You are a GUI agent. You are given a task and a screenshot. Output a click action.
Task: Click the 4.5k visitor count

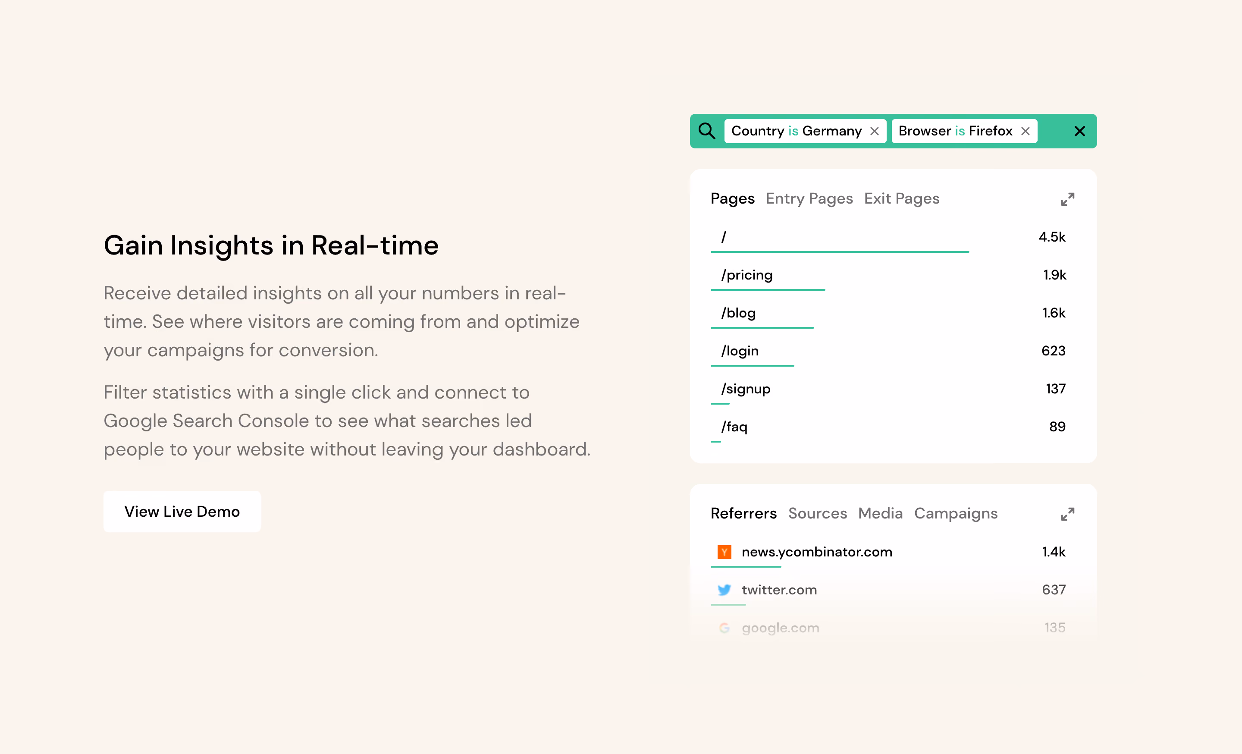pyautogui.click(x=1052, y=237)
